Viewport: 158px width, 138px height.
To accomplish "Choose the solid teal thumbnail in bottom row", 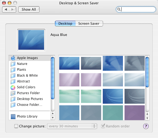I will tap(113, 113).
